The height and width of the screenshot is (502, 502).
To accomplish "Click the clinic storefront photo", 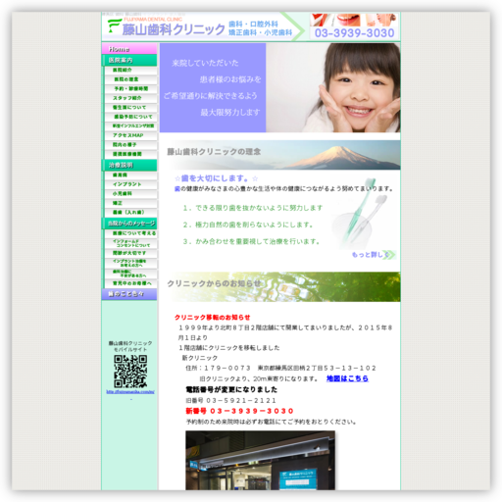I will pyautogui.click(x=260, y=460).
